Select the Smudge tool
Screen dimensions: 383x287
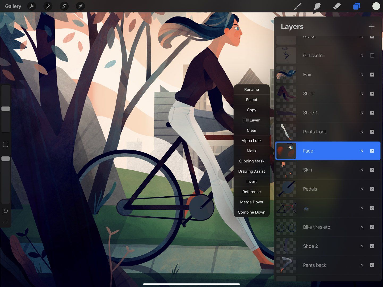click(x=317, y=6)
